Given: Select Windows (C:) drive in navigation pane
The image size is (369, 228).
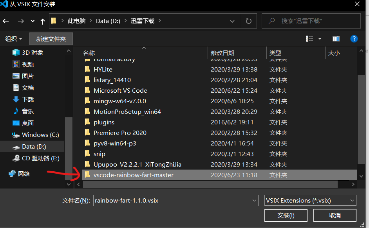Looking at the screenshot, I should click(x=35, y=135).
